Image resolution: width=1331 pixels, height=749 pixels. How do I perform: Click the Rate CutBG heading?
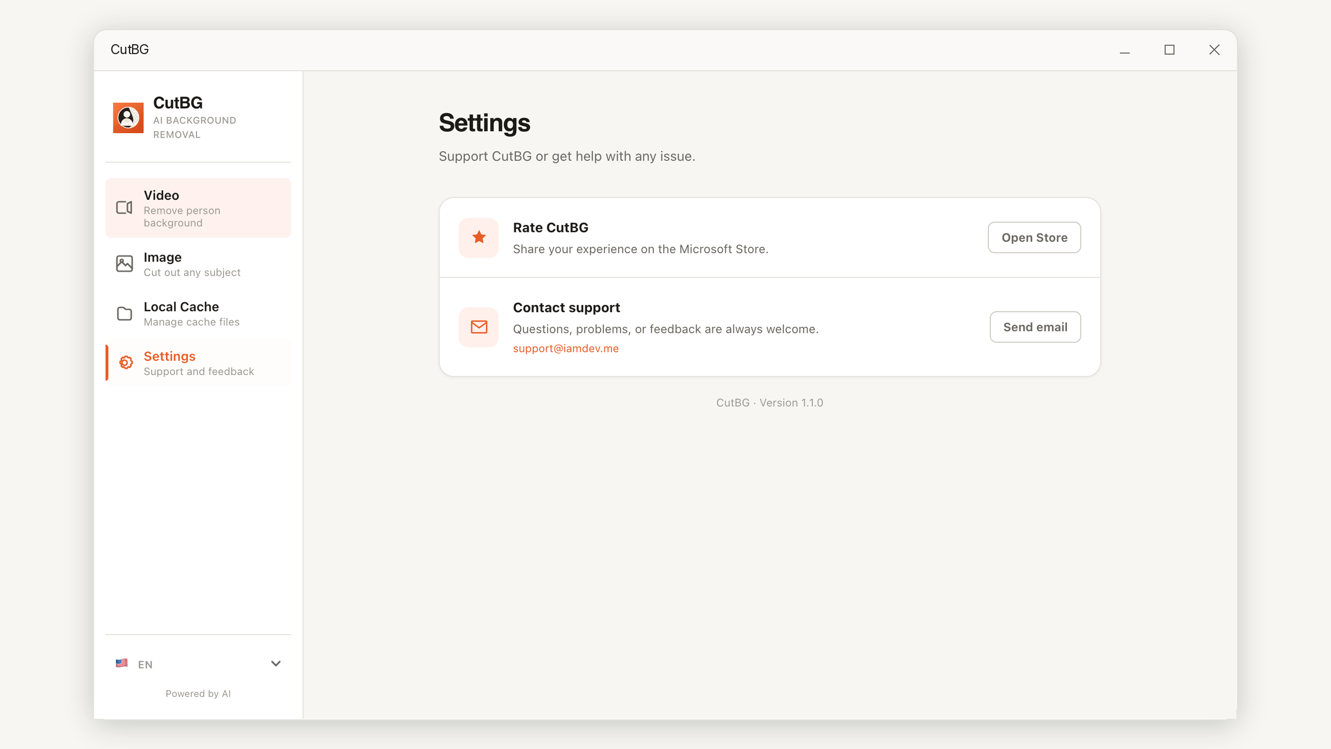(551, 227)
